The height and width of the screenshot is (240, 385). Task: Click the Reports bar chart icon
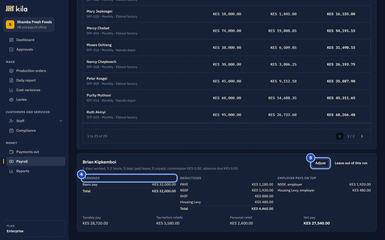point(11,171)
